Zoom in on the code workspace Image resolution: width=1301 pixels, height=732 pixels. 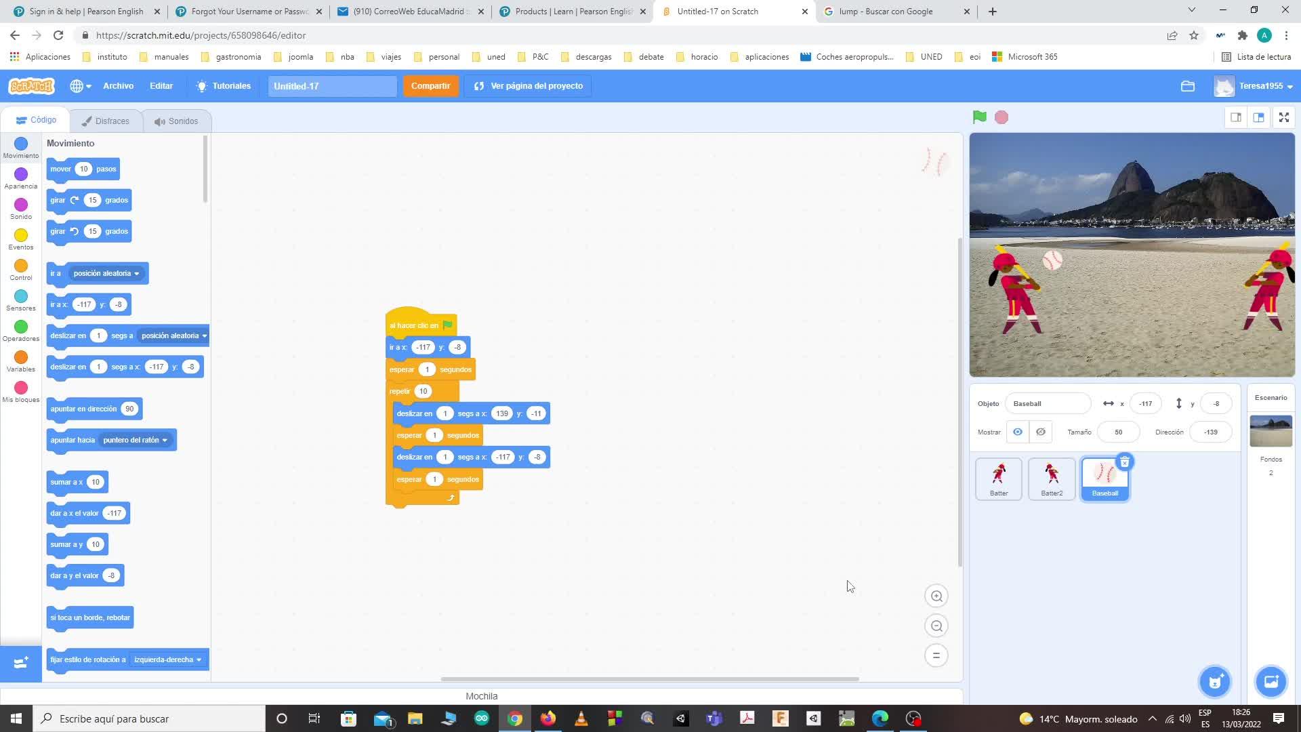point(936,596)
